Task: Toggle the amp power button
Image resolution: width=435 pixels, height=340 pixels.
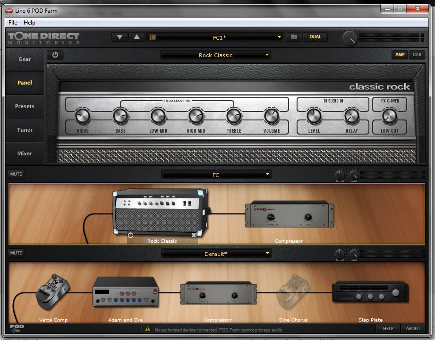Action: click(55, 55)
